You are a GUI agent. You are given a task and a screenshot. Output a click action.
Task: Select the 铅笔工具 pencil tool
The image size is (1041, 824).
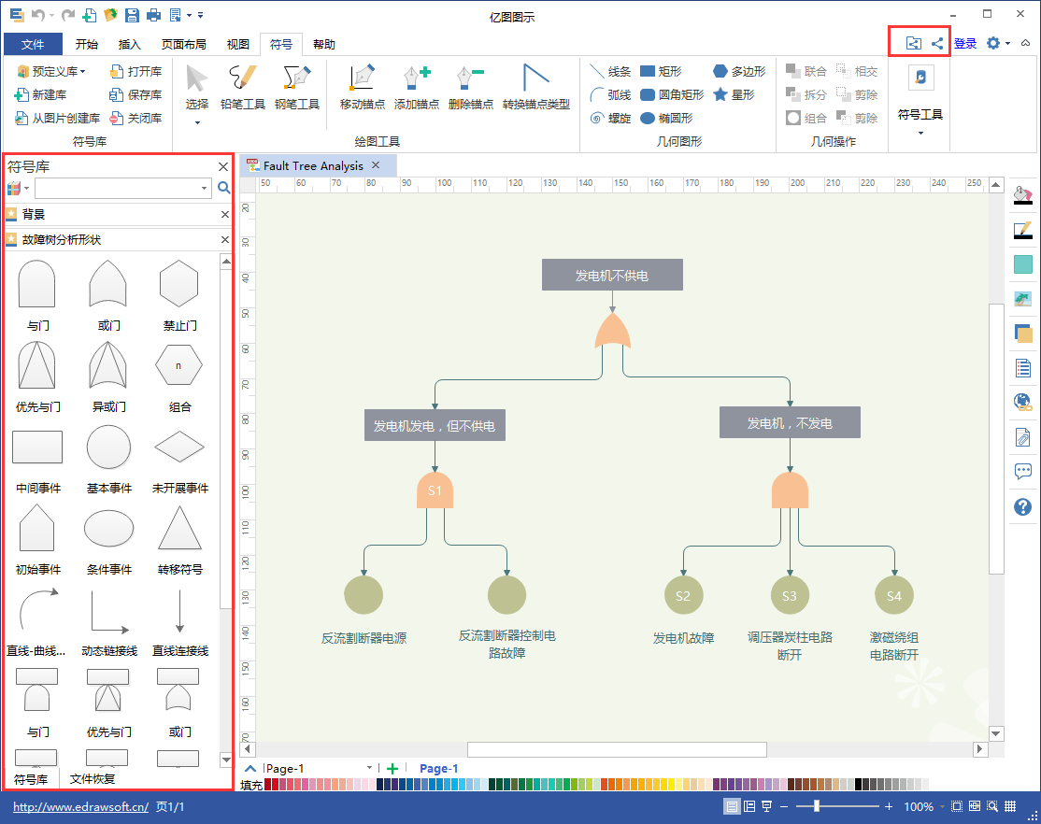coord(242,87)
